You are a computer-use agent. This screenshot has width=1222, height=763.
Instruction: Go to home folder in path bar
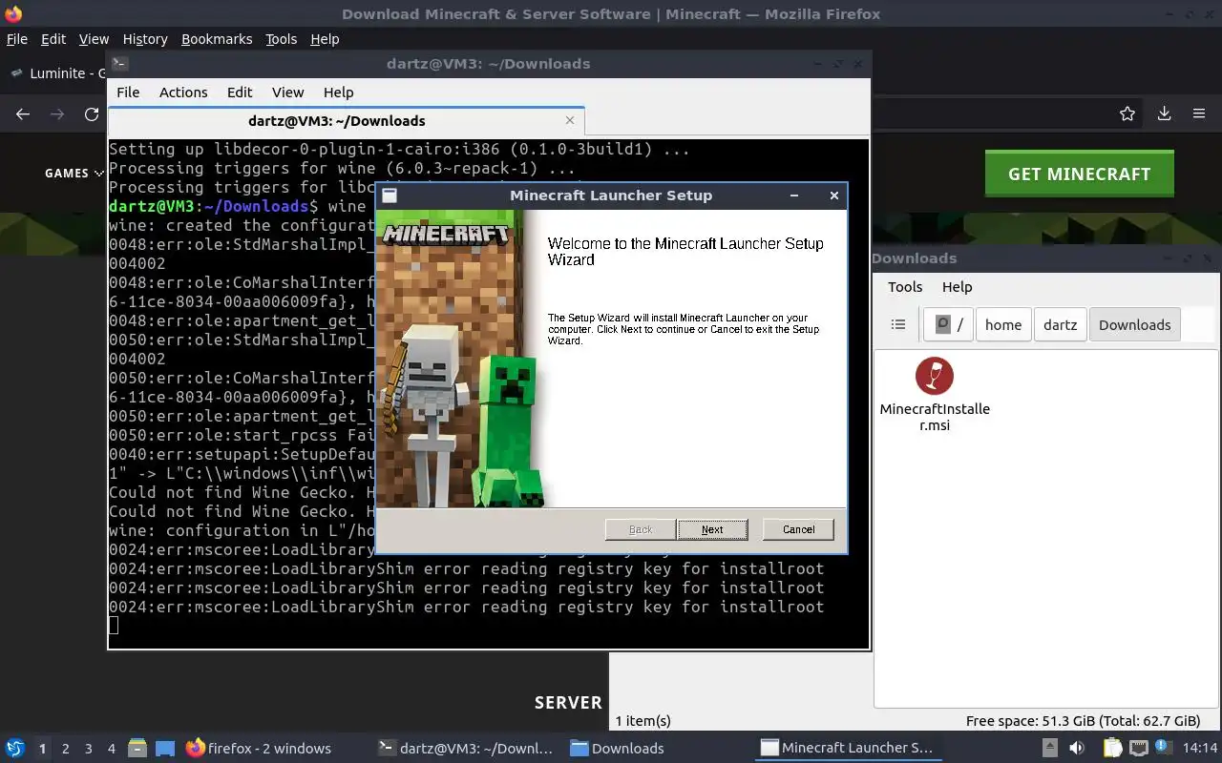1003,324
